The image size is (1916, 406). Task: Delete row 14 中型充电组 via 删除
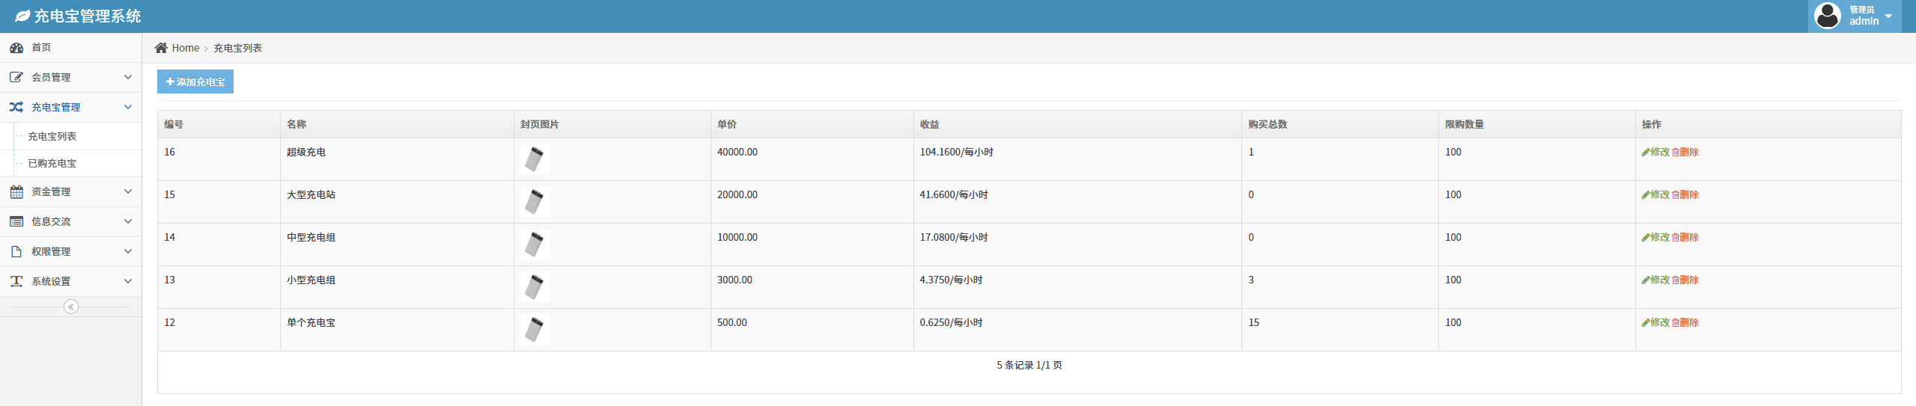tap(1685, 237)
